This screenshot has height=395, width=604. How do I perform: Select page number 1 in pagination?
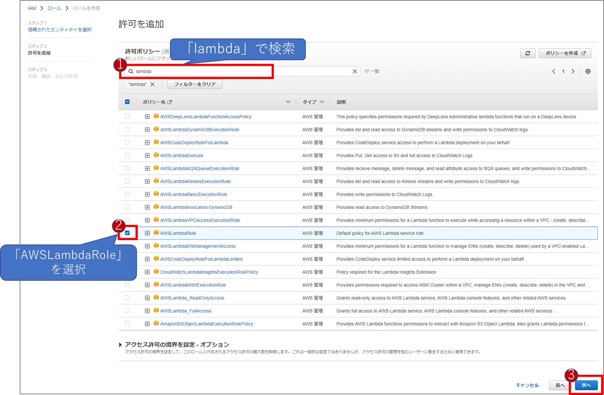(563, 71)
